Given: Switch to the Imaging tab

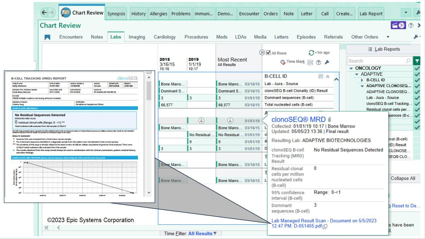Looking at the screenshot, I should pos(137,37).
